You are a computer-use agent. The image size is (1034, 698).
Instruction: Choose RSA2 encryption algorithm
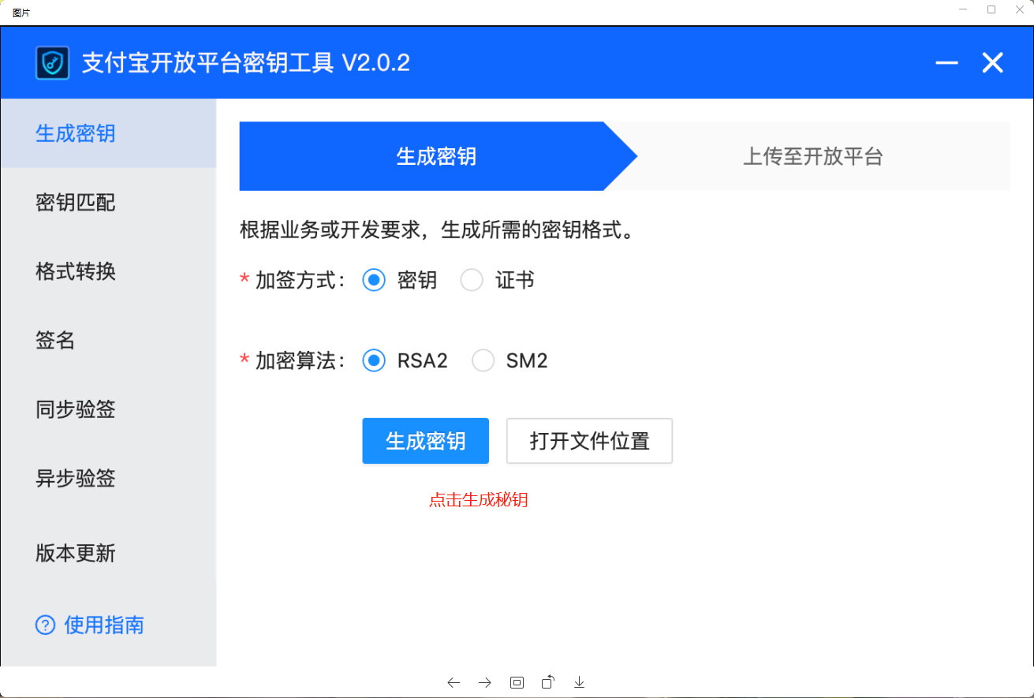(374, 361)
